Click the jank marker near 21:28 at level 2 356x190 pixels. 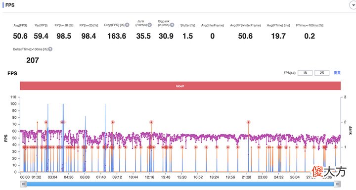tap(249, 122)
